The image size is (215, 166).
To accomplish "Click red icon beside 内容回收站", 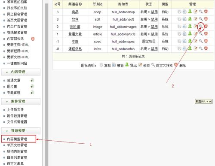I will [x=33, y=39].
